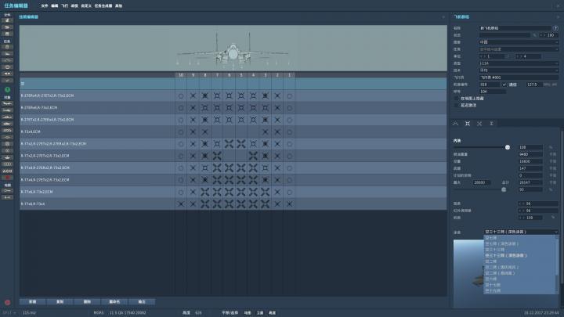Click the green circle icon in left sidebar

point(7,89)
